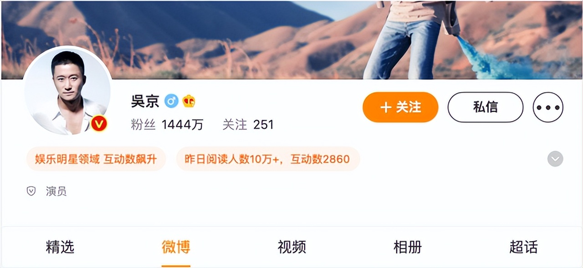The image size is (583, 268).
Task: Click the username 吴京
Action: pyautogui.click(x=145, y=101)
